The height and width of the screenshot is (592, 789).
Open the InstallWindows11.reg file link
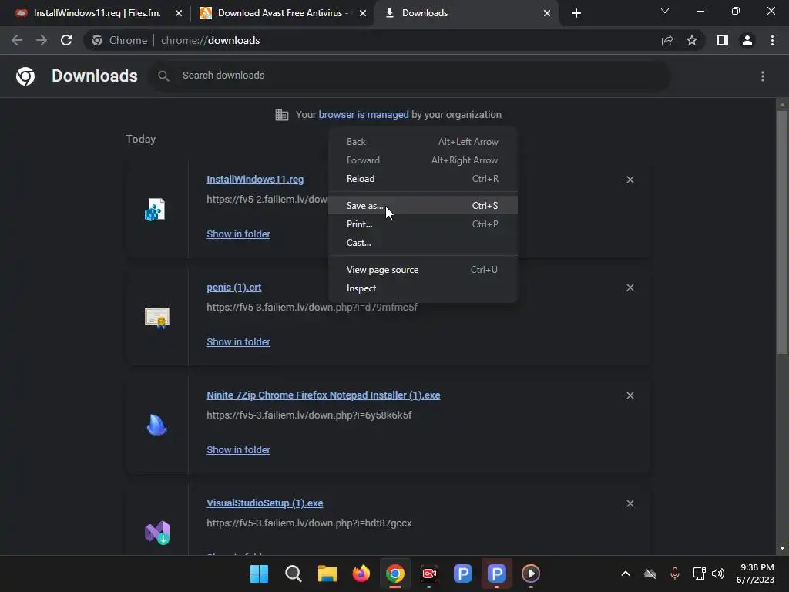pos(255,179)
